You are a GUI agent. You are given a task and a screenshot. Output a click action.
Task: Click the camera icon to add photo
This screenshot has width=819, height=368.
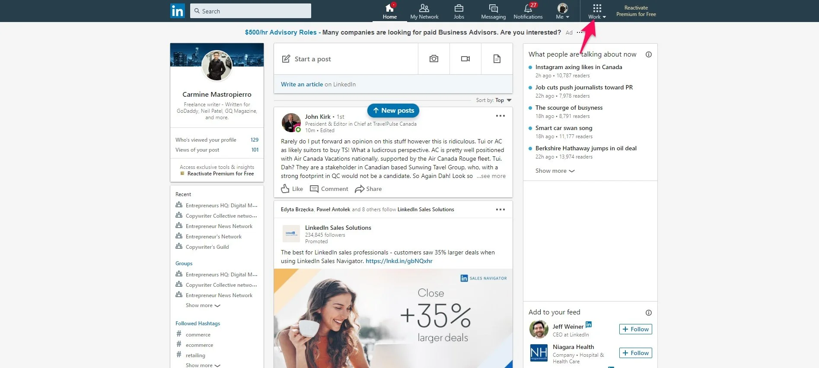(434, 59)
